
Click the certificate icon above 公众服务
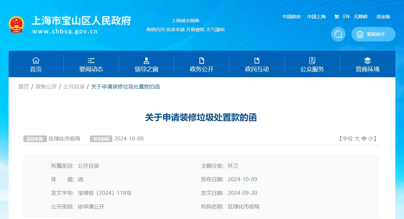pos(312,60)
